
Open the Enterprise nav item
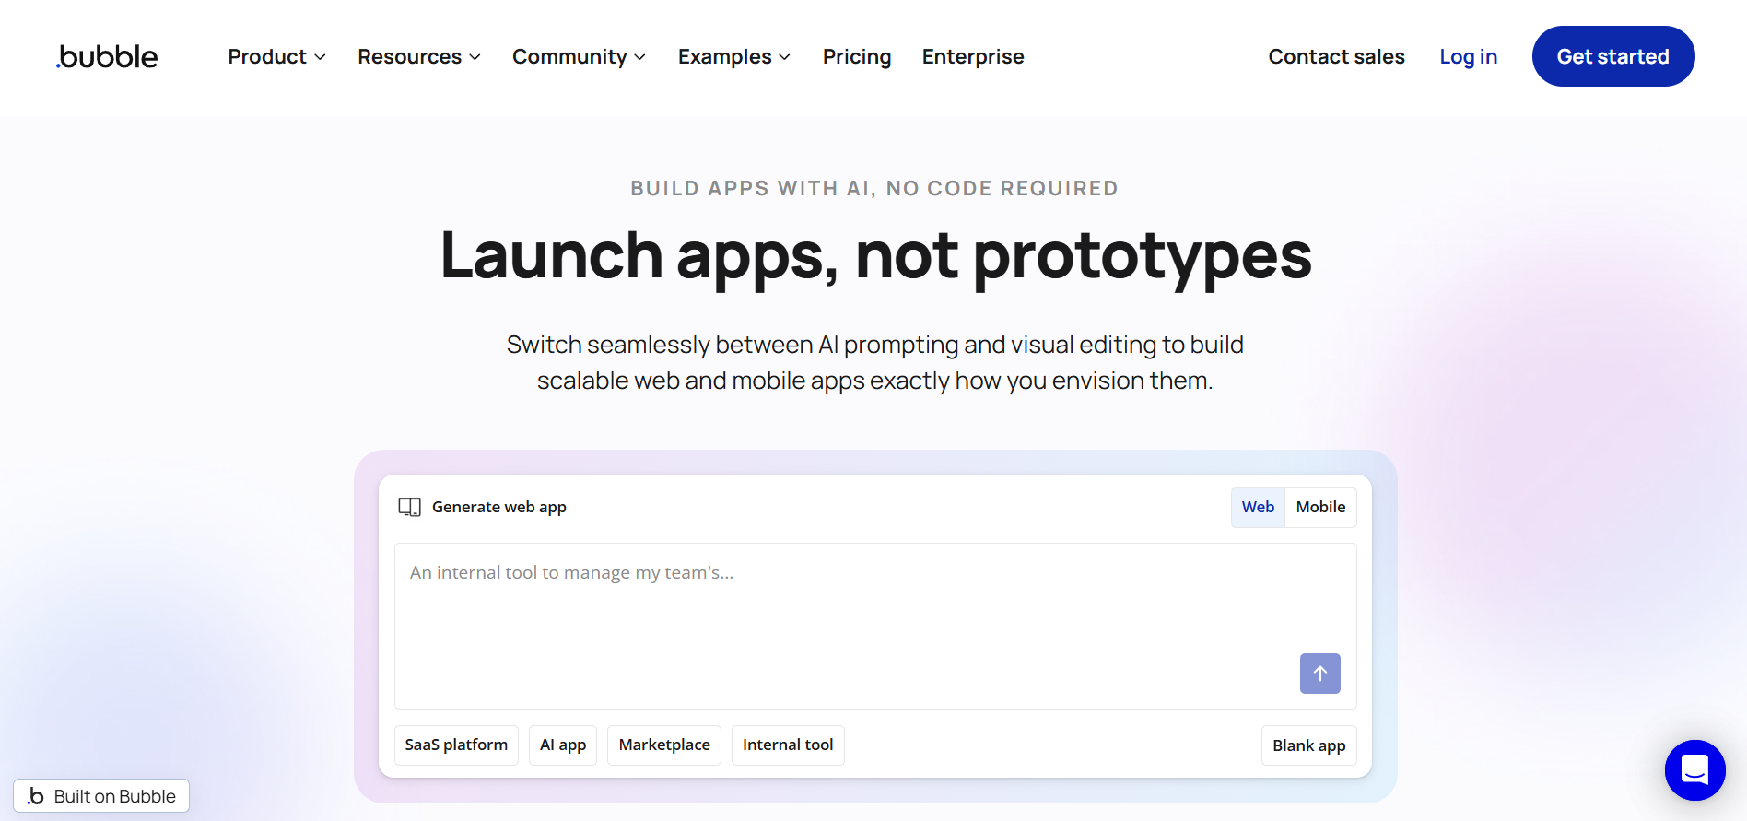972,57
